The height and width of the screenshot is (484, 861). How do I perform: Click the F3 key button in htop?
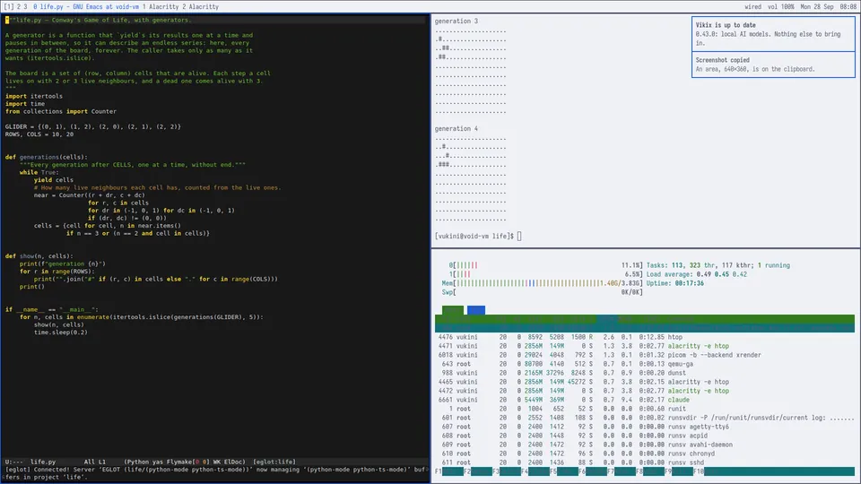(x=507, y=471)
